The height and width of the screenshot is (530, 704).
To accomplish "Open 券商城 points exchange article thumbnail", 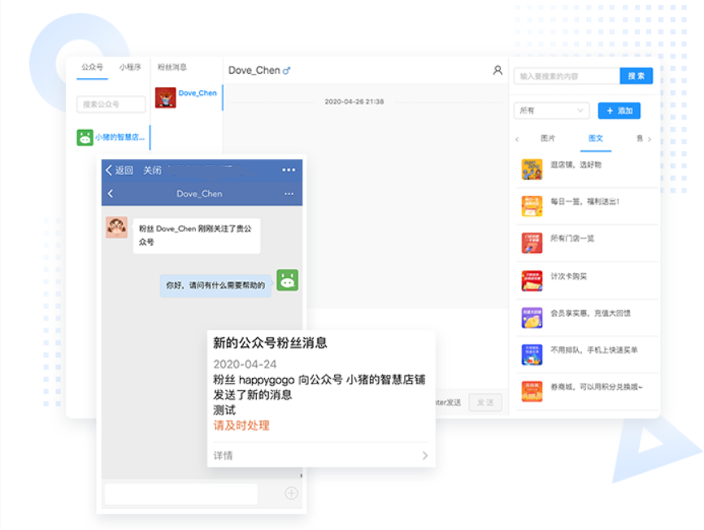I will tap(532, 391).
